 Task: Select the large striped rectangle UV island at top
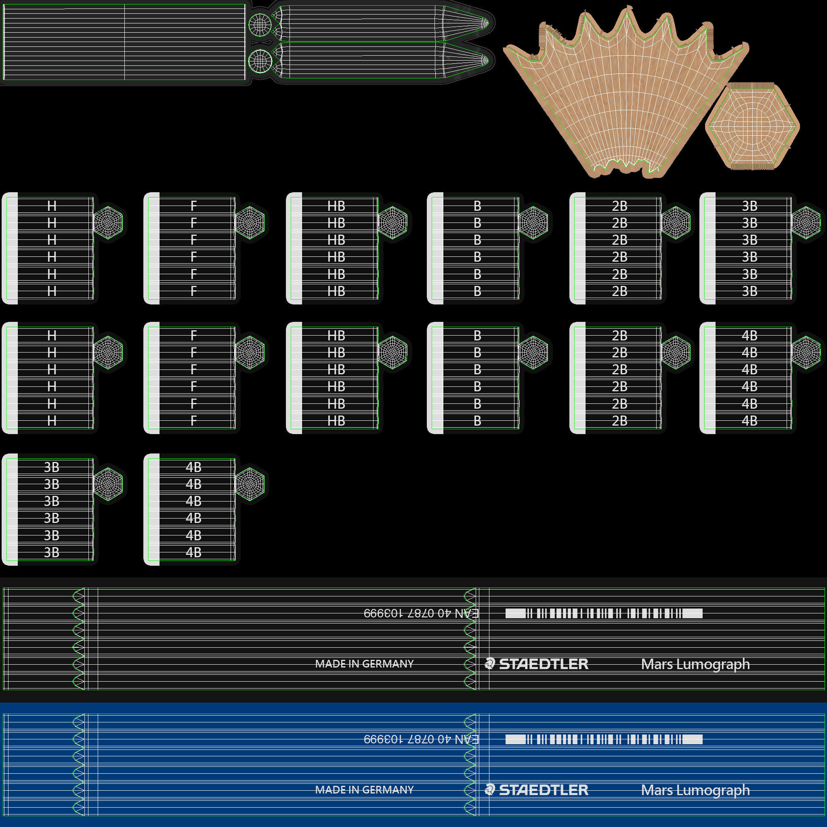click(x=124, y=42)
